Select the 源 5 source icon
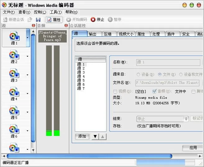 click(14, 111)
